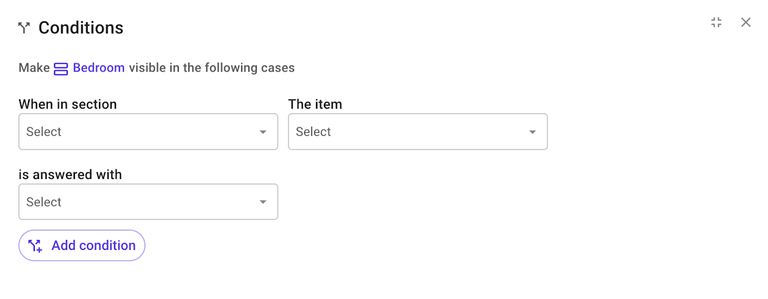Expand the "is answered with" dropdown arrow
Viewport: 768px width, 299px height.
pos(263,202)
